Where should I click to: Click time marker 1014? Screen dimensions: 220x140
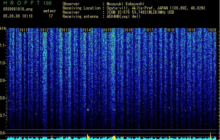pos(87,30)
